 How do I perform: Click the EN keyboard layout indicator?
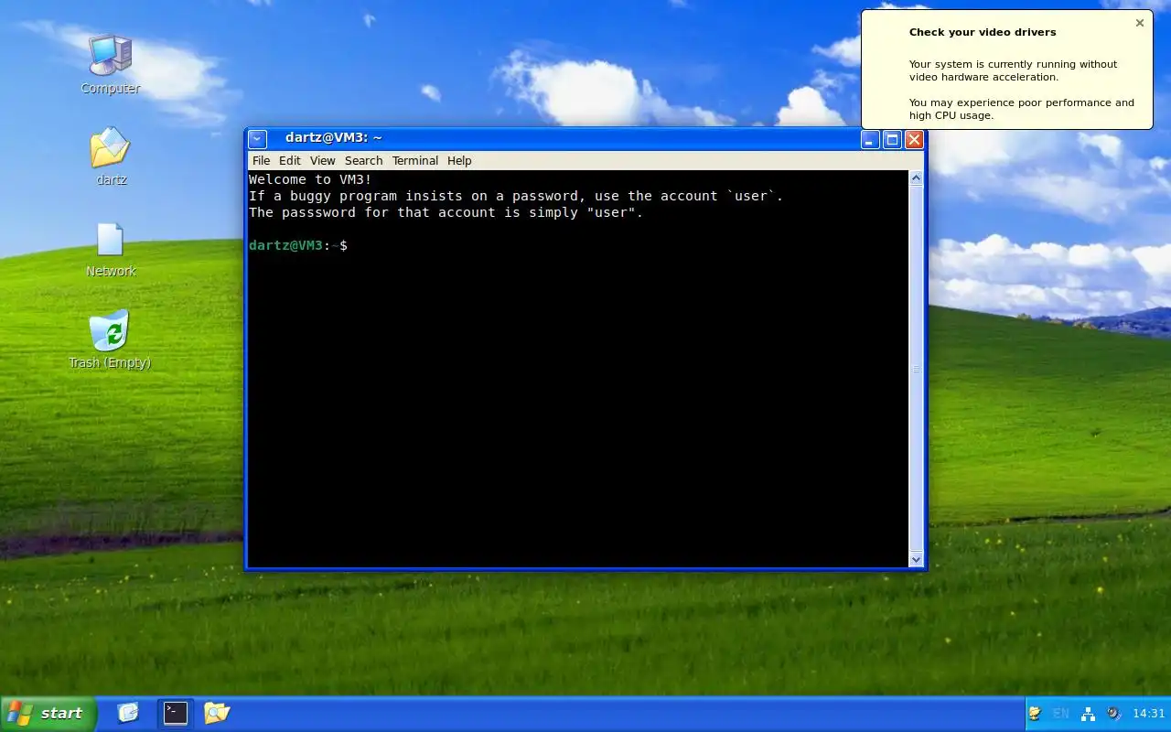(x=1061, y=714)
